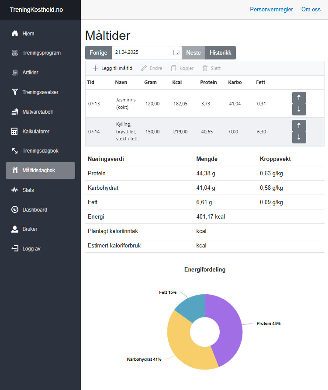This screenshot has width=328, height=390.
Task: Click the date field showing 21.04.2025
Action: coord(142,52)
